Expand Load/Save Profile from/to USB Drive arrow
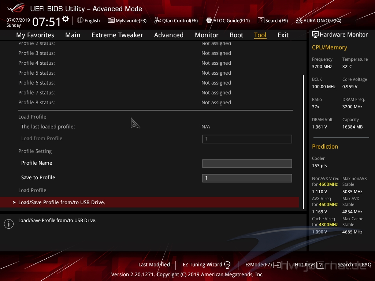 click(14, 202)
